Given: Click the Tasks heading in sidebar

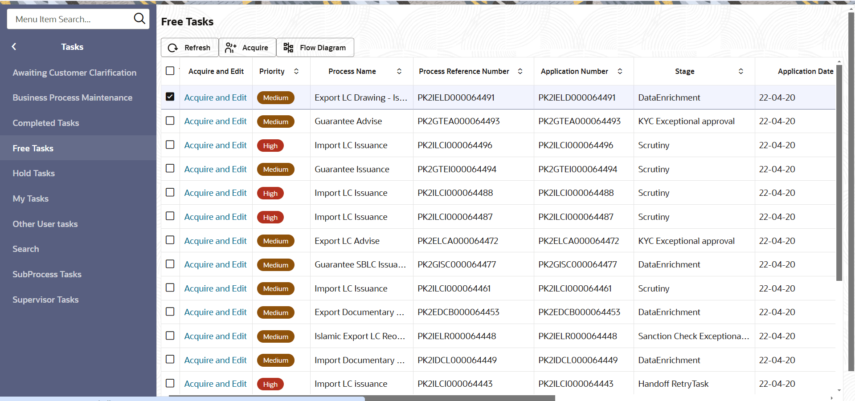Looking at the screenshot, I should (72, 47).
